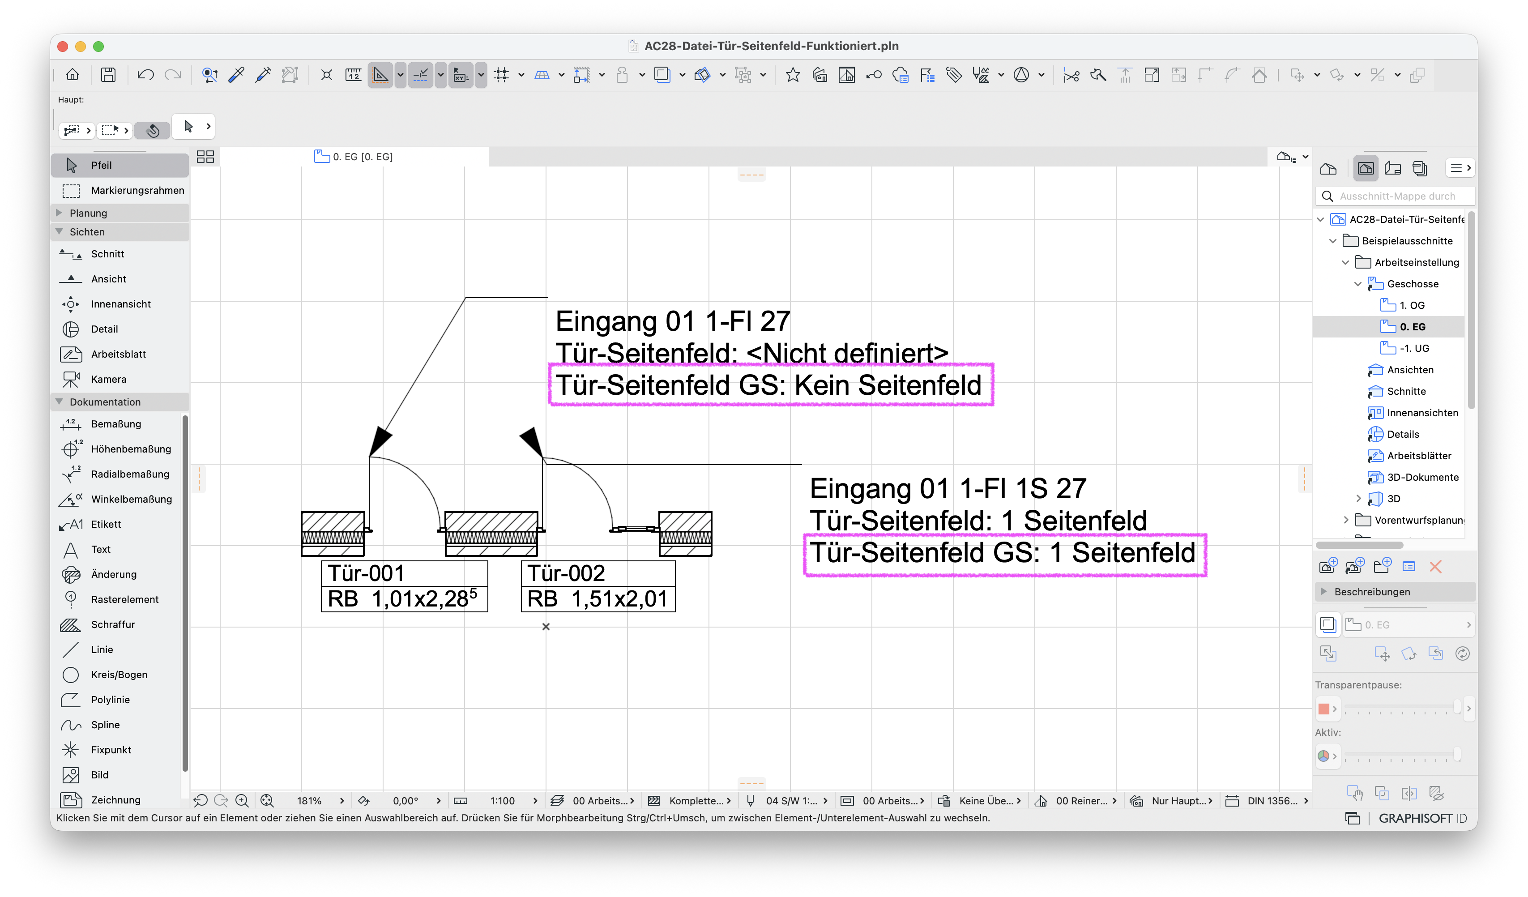Open the 1:100 scale selector
Viewport: 1528px width, 897px height.
point(503,801)
